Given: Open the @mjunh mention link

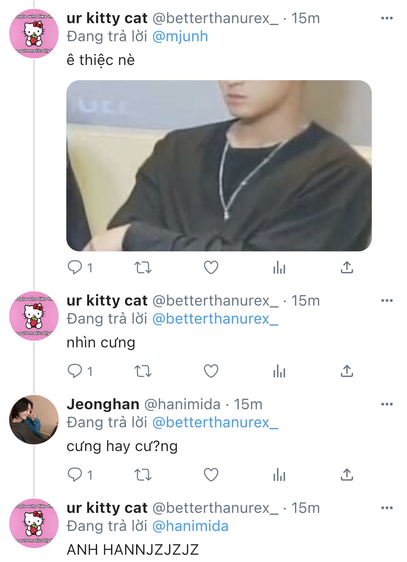Looking at the screenshot, I should [x=180, y=36].
